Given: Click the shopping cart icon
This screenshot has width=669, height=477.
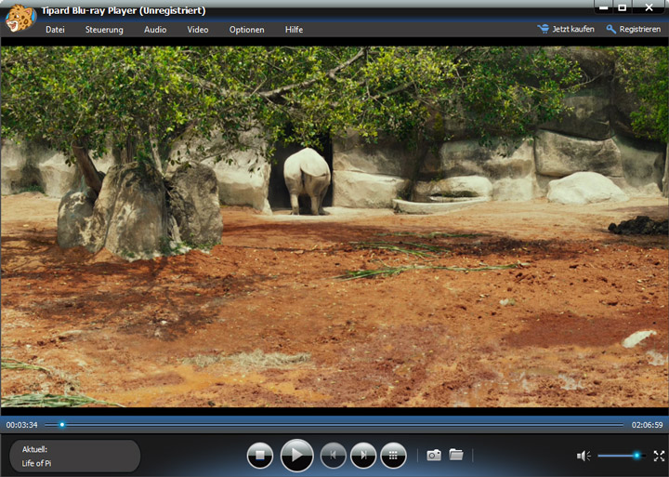Looking at the screenshot, I should pyautogui.click(x=544, y=29).
